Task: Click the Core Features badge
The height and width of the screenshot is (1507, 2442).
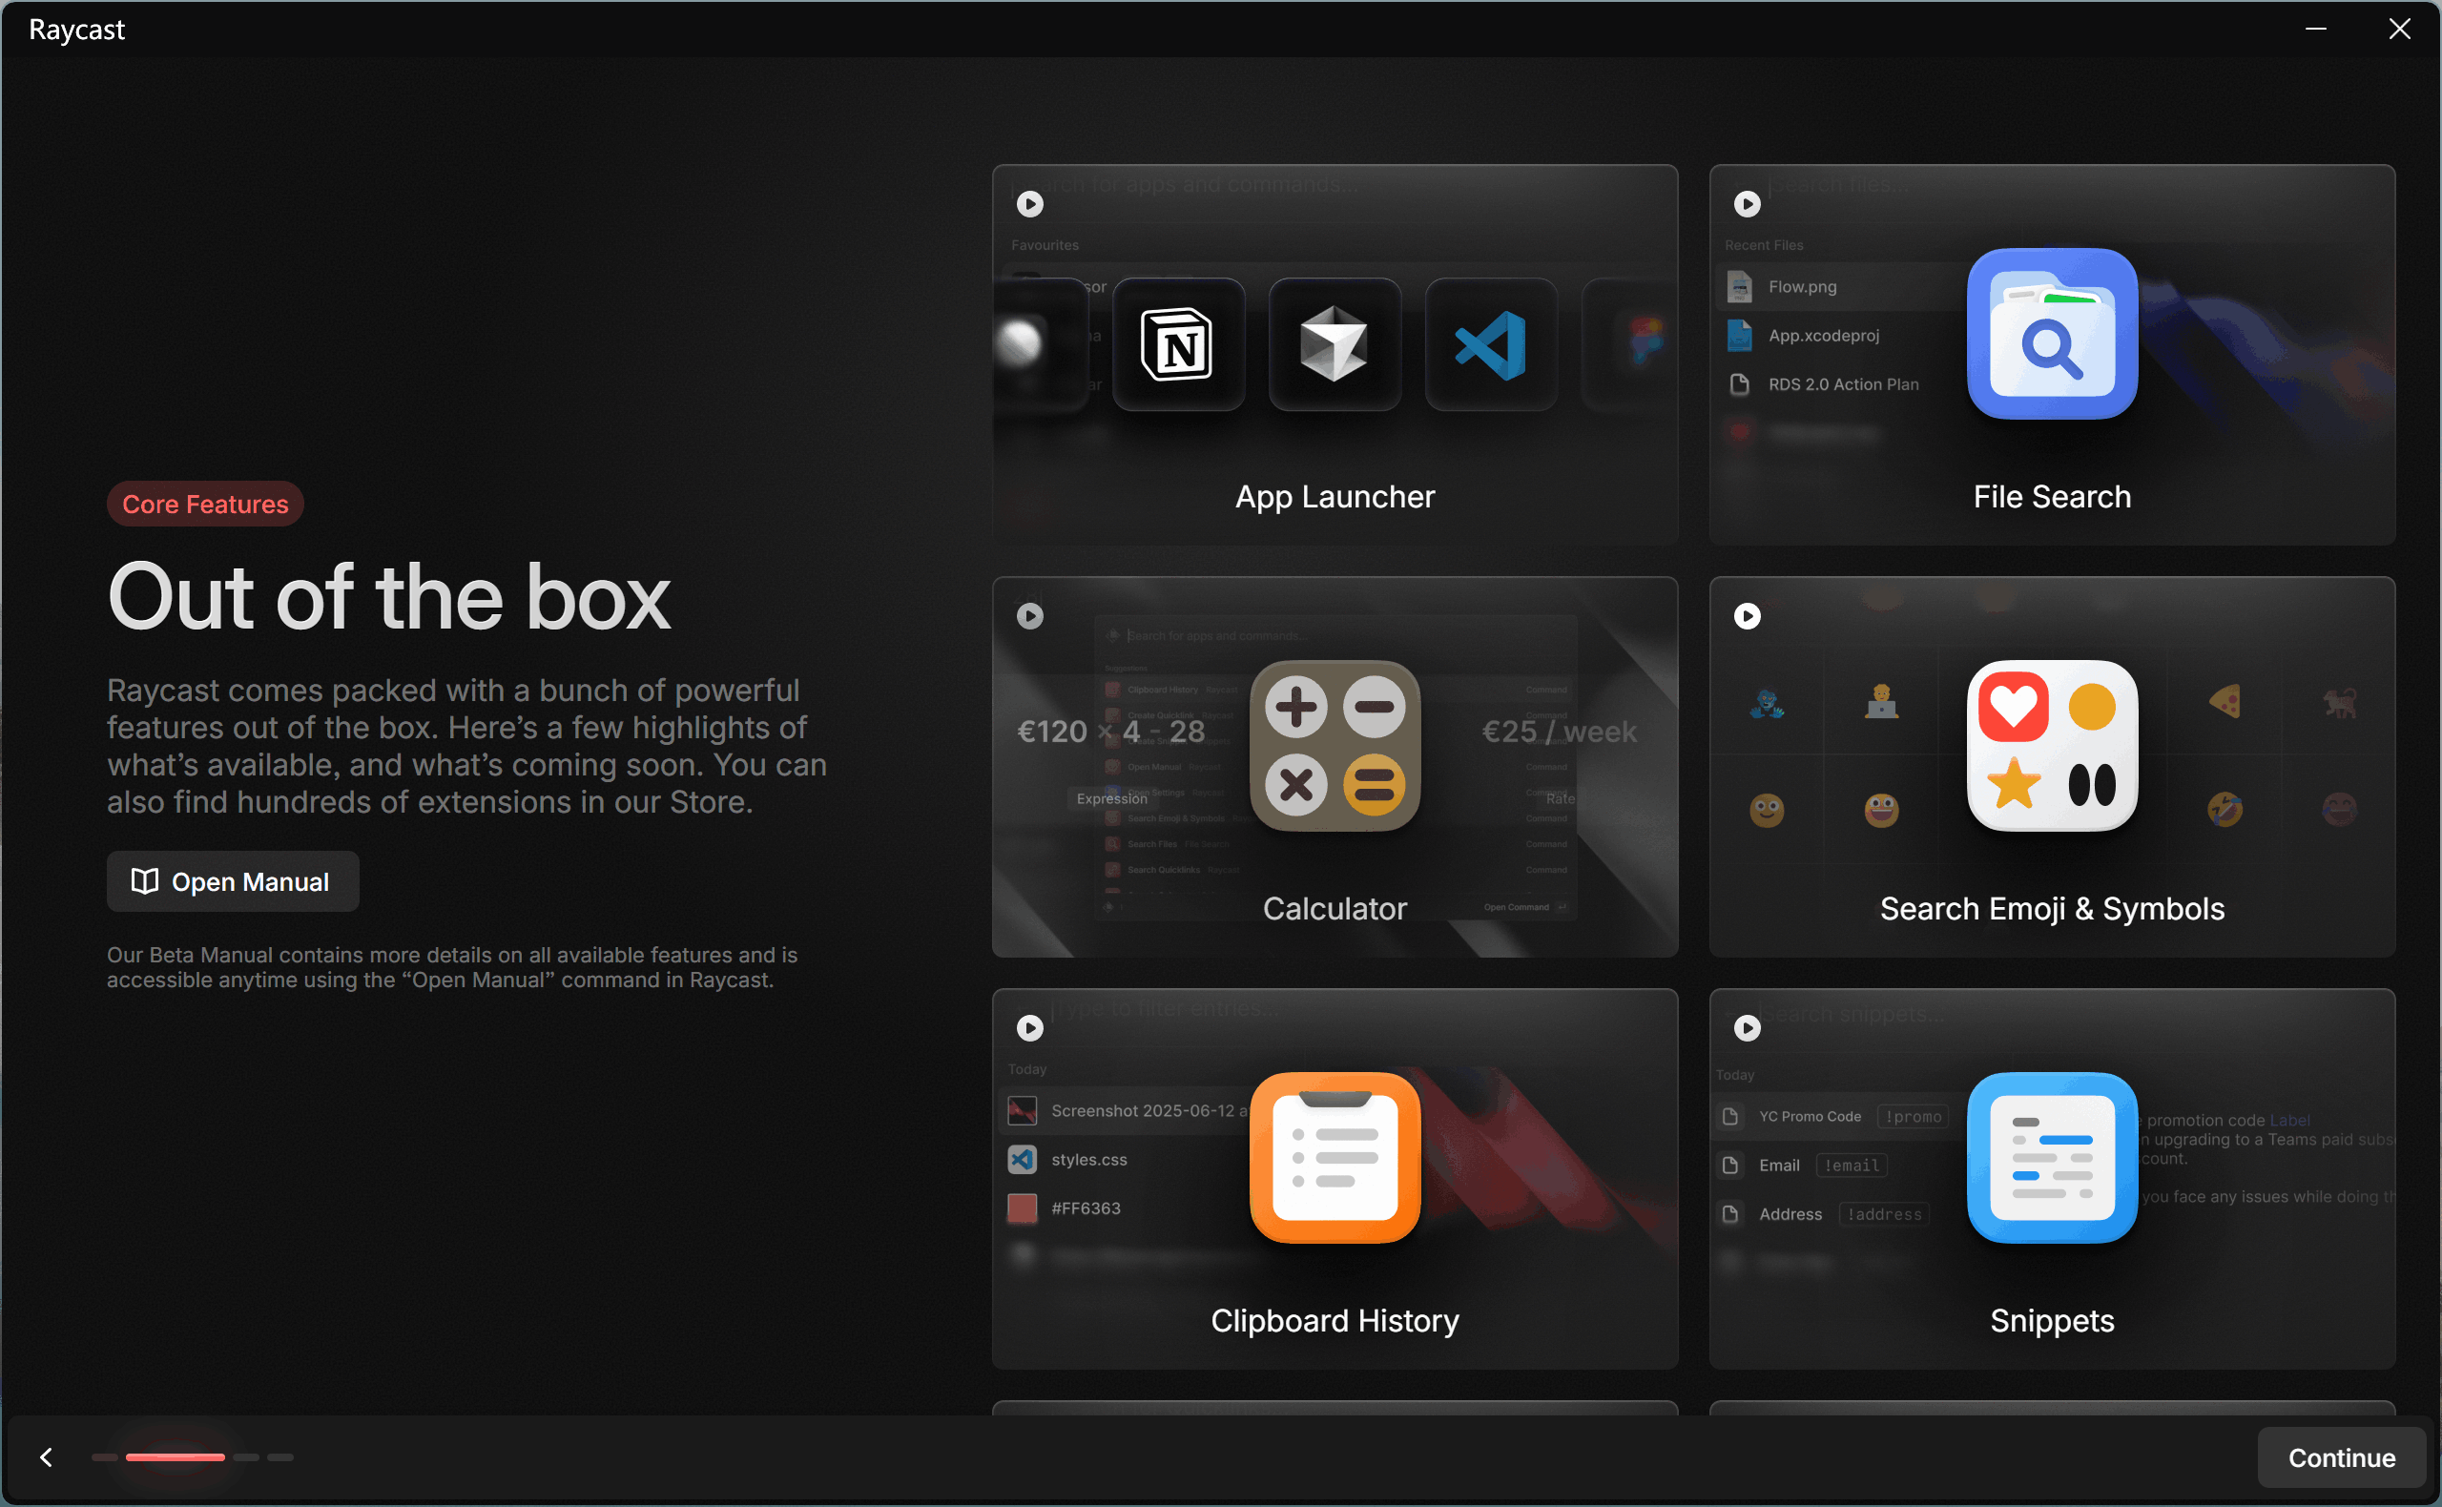Action: tap(205, 505)
